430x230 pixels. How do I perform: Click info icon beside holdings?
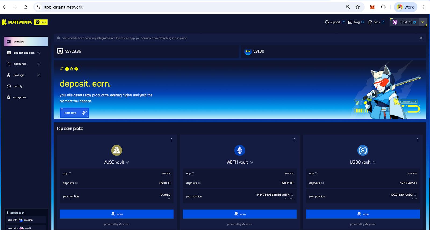(x=39, y=75)
